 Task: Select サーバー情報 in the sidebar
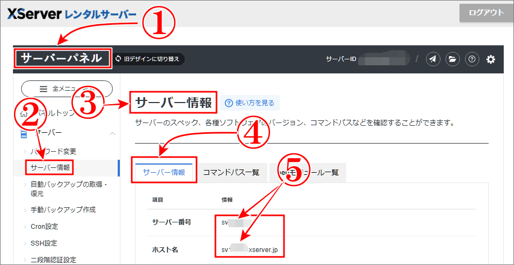point(50,167)
